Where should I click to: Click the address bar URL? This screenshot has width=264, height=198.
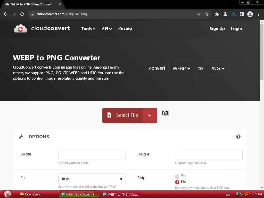pyautogui.click(x=62, y=14)
